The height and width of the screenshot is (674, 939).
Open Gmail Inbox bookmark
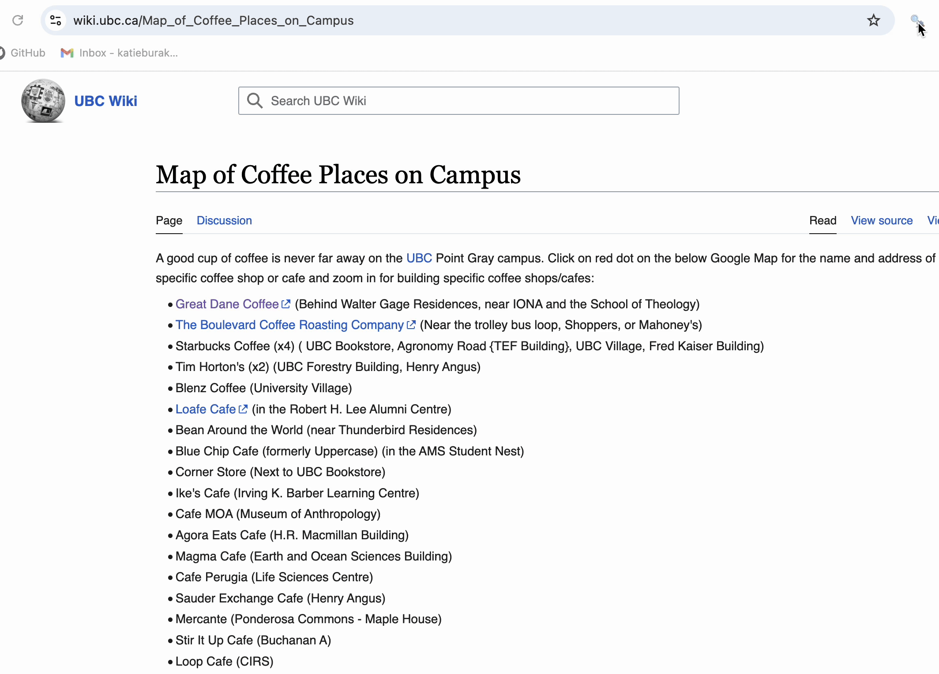click(119, 53)
